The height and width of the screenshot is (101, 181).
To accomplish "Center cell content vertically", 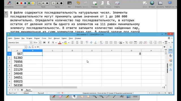I will pyautogui.click(x=91, y=43).
